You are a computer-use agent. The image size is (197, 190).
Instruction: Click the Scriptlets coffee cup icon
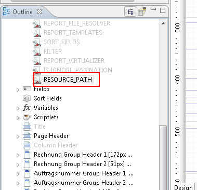pos(27,117)
